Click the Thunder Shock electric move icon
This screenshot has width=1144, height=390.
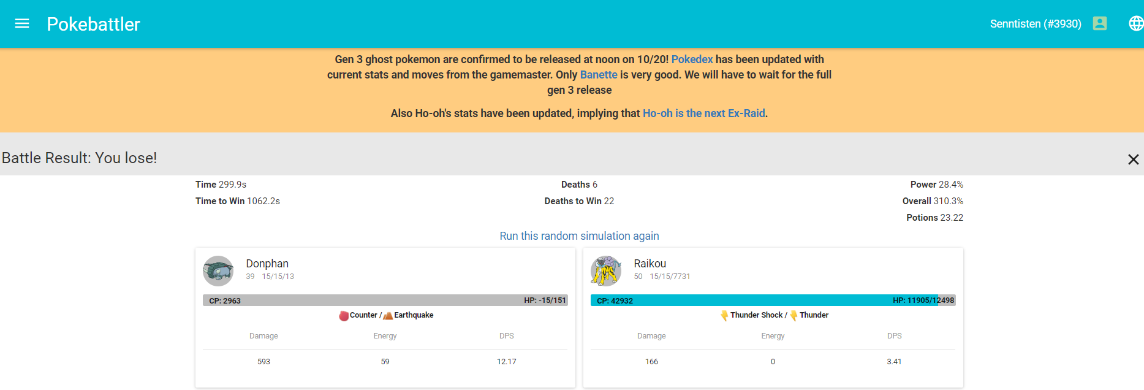(x=725, y=315)
